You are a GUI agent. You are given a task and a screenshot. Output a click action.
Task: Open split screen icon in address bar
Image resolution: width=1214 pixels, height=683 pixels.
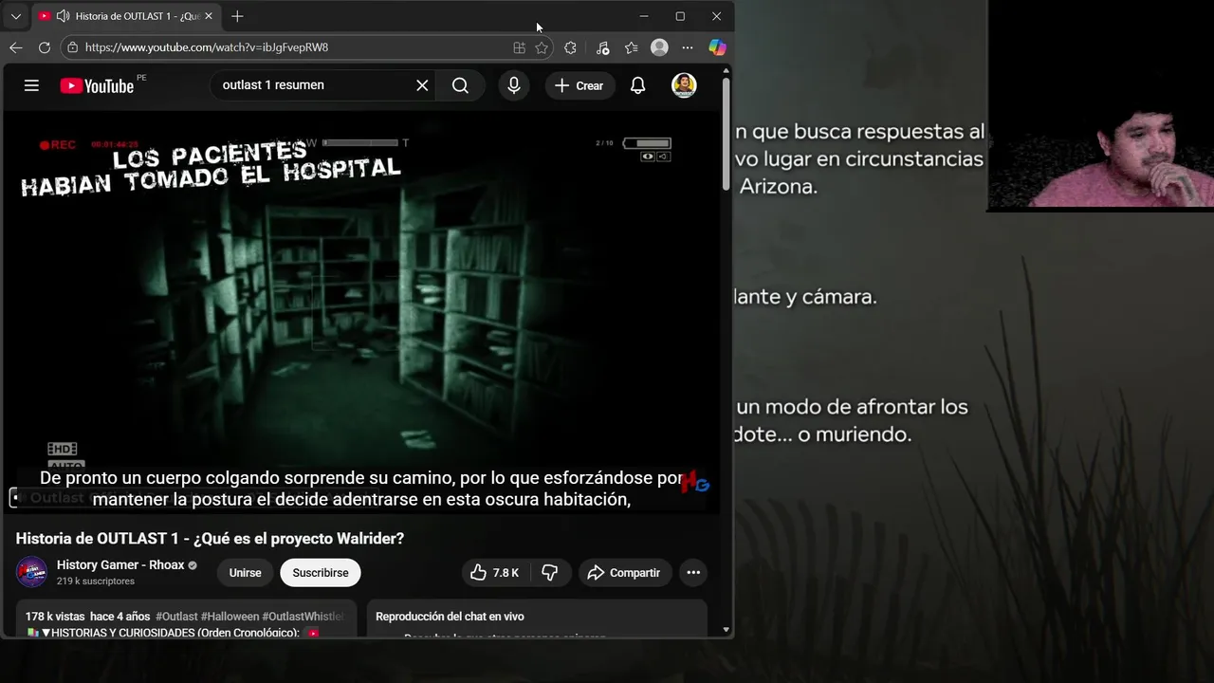coord(519,47)
